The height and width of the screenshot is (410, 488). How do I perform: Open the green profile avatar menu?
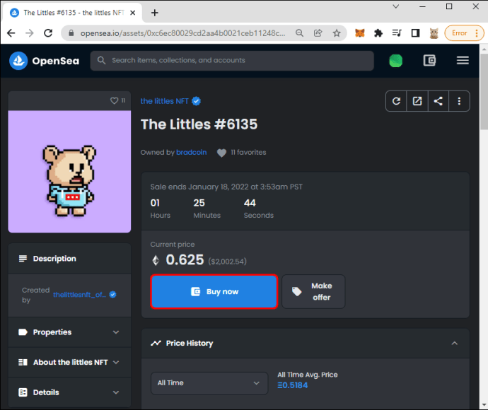click(x=395, y=61)
